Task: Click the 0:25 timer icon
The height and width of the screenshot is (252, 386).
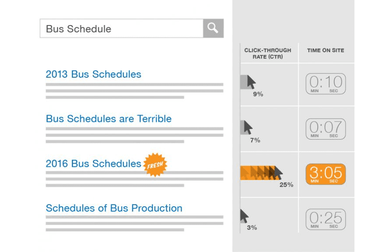Action: tap(325, 219)
